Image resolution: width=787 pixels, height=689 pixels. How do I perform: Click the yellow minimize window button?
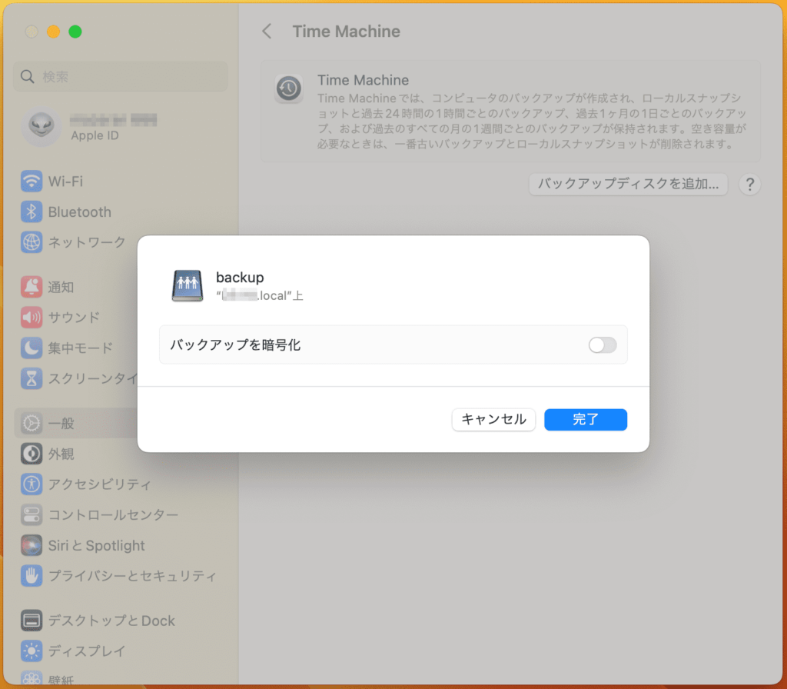tap(53, 32)
